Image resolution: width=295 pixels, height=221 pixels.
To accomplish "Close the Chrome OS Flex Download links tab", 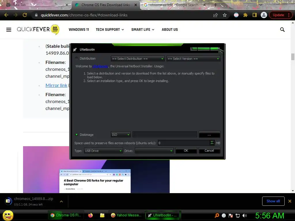I will (x=136, y=5).
